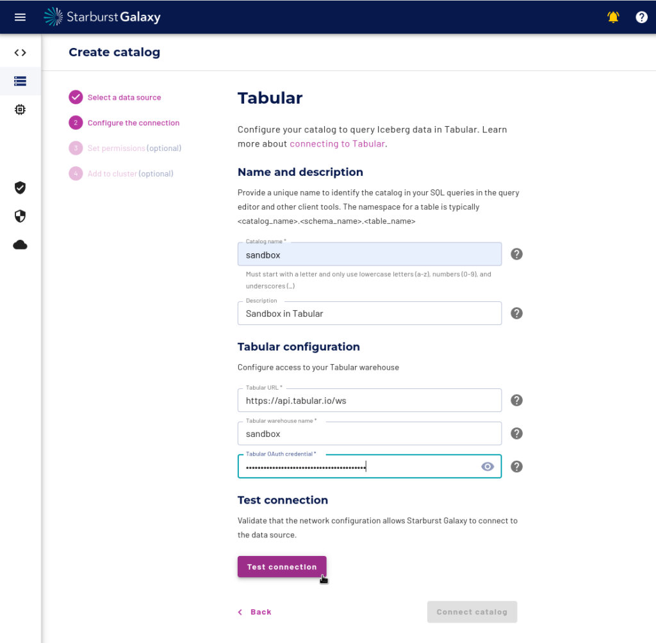Click help icon next to Description field
This screenshot has height=643, width=656.
click(516, 314)
